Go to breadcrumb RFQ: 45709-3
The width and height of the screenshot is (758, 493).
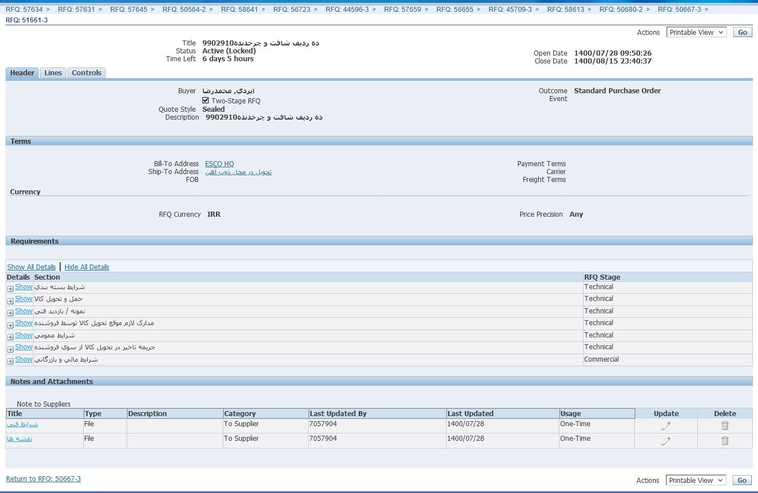[x=510, y=10]
